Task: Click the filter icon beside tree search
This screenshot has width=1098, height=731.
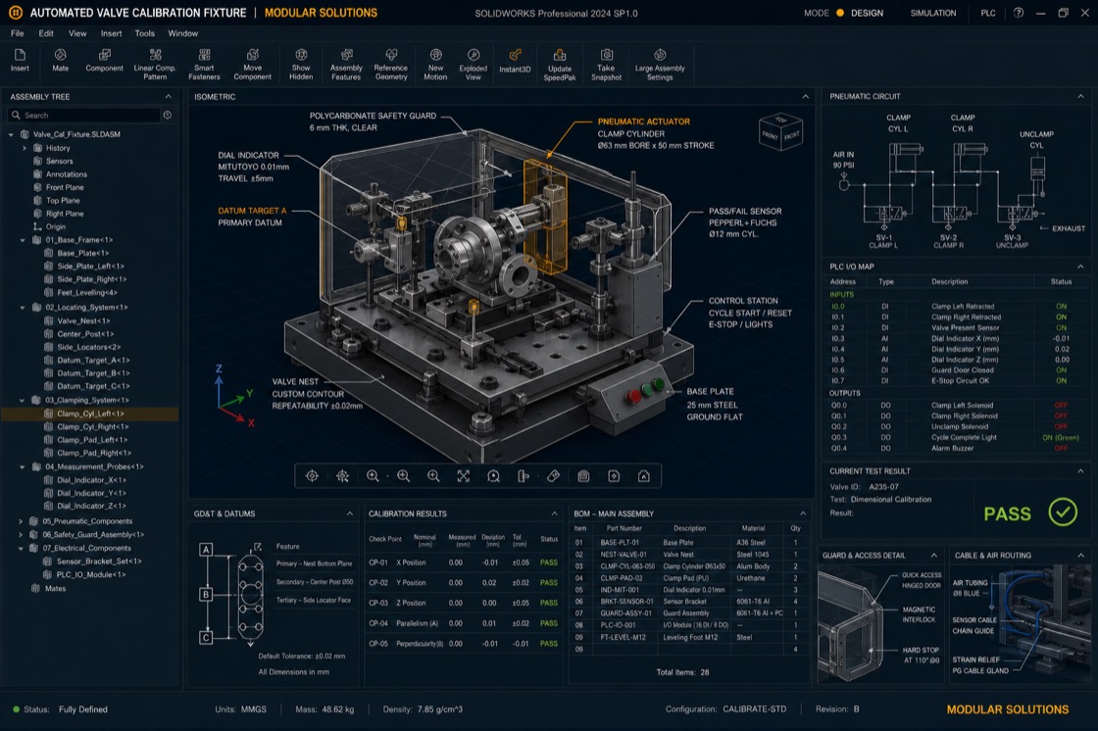Action: [168, 115]
